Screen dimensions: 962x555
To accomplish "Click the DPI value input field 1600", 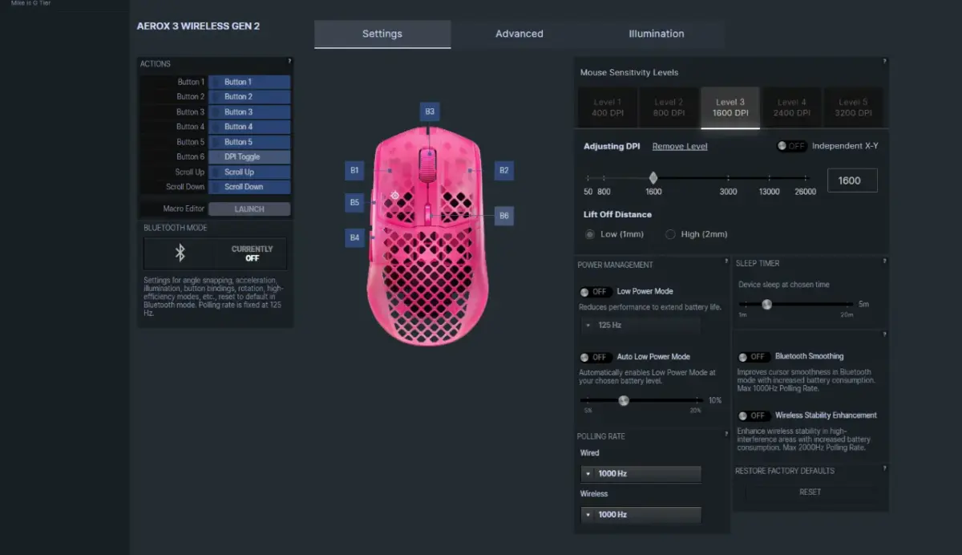I will pyautogui.click(x=852, y=180).
